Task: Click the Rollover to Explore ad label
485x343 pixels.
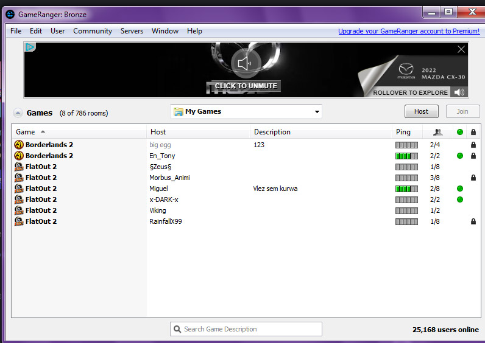Action: tap(410, 92)
